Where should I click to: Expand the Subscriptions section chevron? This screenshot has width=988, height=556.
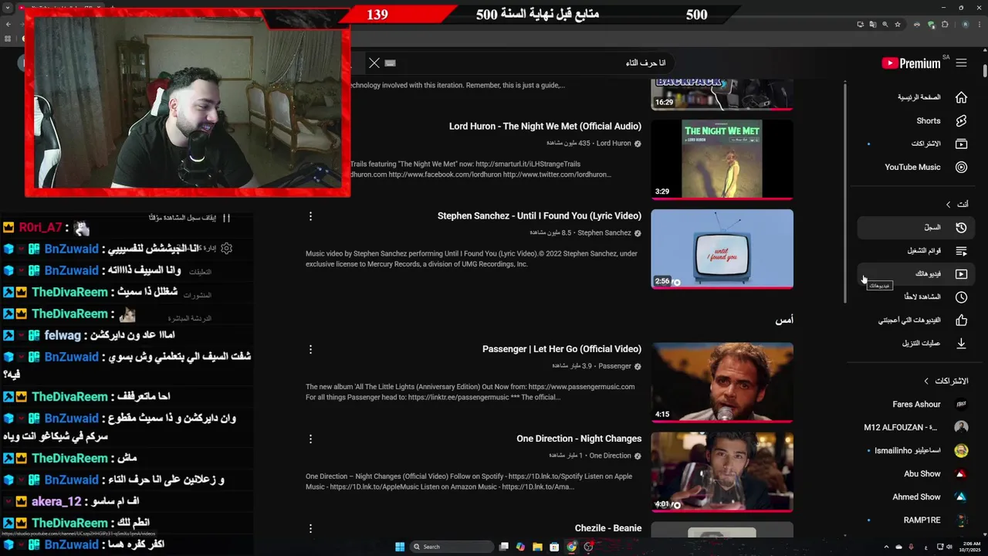(927, 381)
